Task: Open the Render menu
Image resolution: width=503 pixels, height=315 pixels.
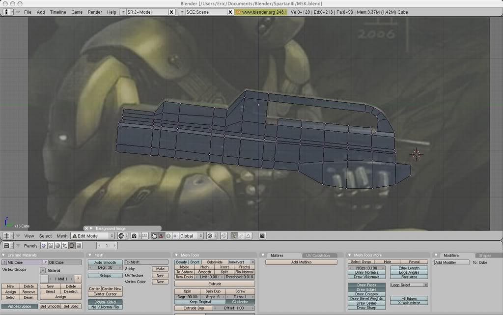Action: tap(95, 12)
